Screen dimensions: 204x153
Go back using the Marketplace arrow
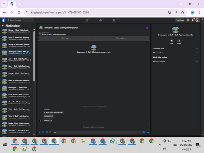[3, 26]
